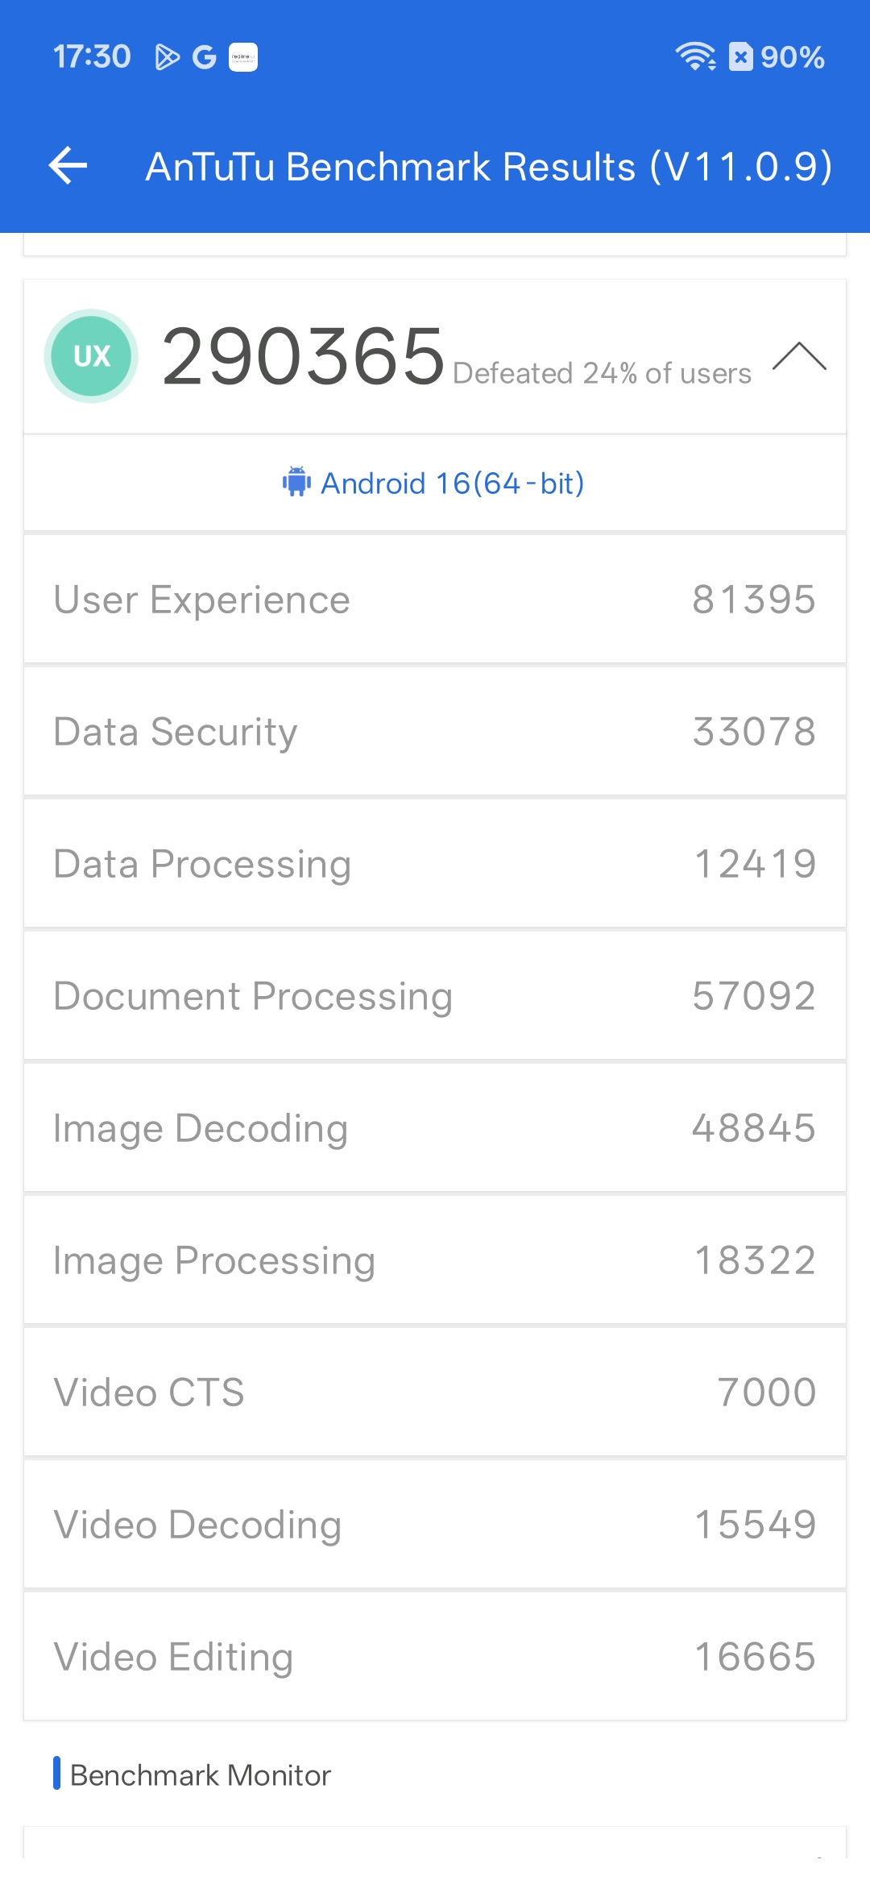This screenshot has width=870, height=1897.
Task: Collapse the UX score section chevron
Action: 798,356
